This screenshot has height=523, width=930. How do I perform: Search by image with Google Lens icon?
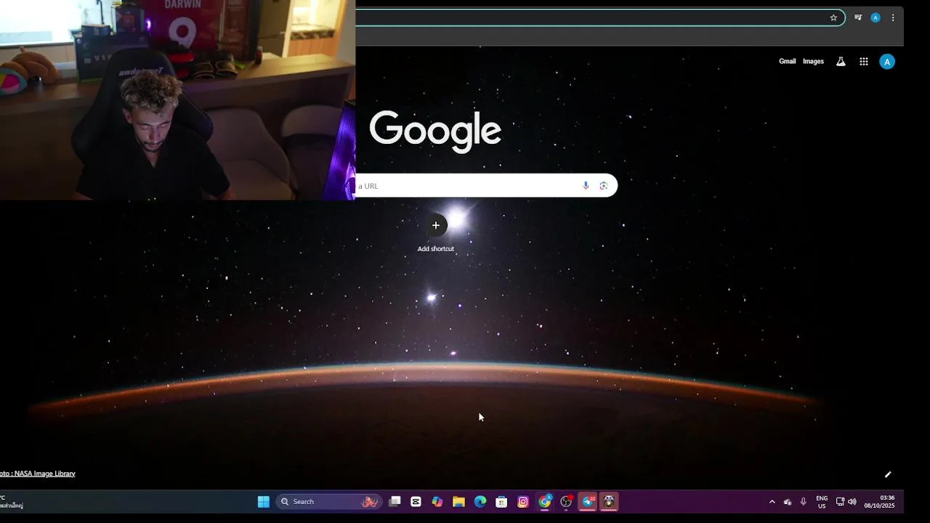click(604, 185)
